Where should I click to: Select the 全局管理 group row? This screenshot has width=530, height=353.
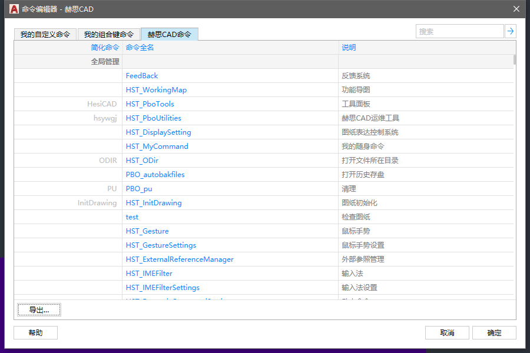(264, 62)
